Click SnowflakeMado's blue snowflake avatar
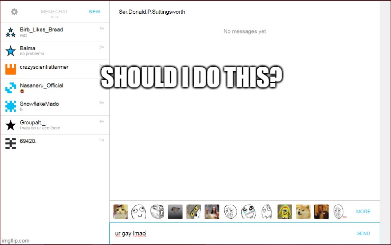Viewport: 391px width, 245px height. click(x=11, y=107)
